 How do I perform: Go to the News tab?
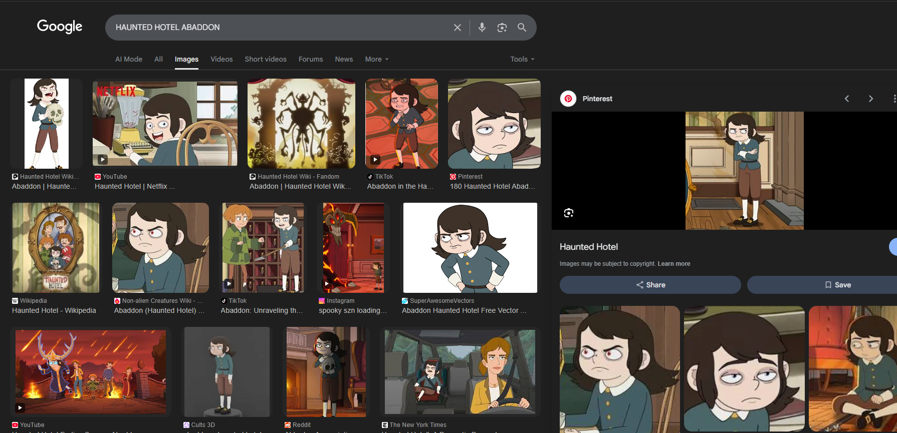click(344, 59)
